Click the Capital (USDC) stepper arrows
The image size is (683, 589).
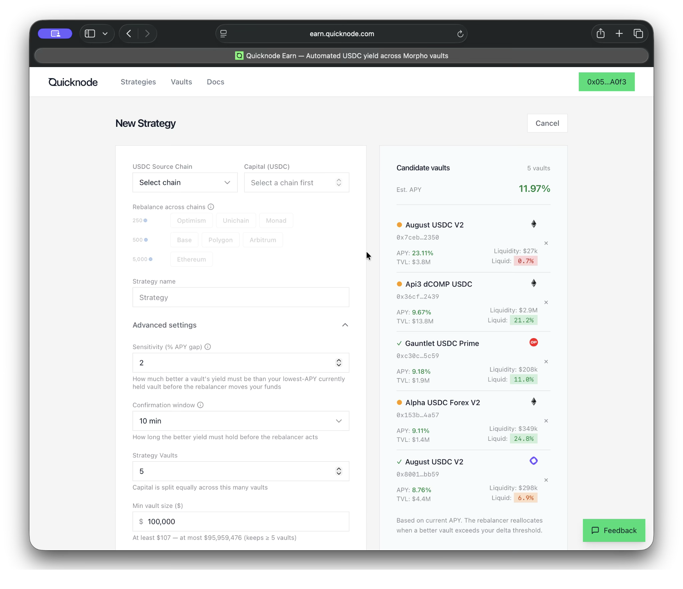[338, 183]
